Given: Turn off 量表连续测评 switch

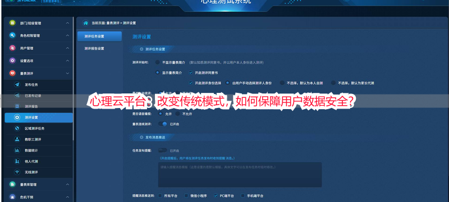Looking at the screenshot, I should tap(163, 124).
